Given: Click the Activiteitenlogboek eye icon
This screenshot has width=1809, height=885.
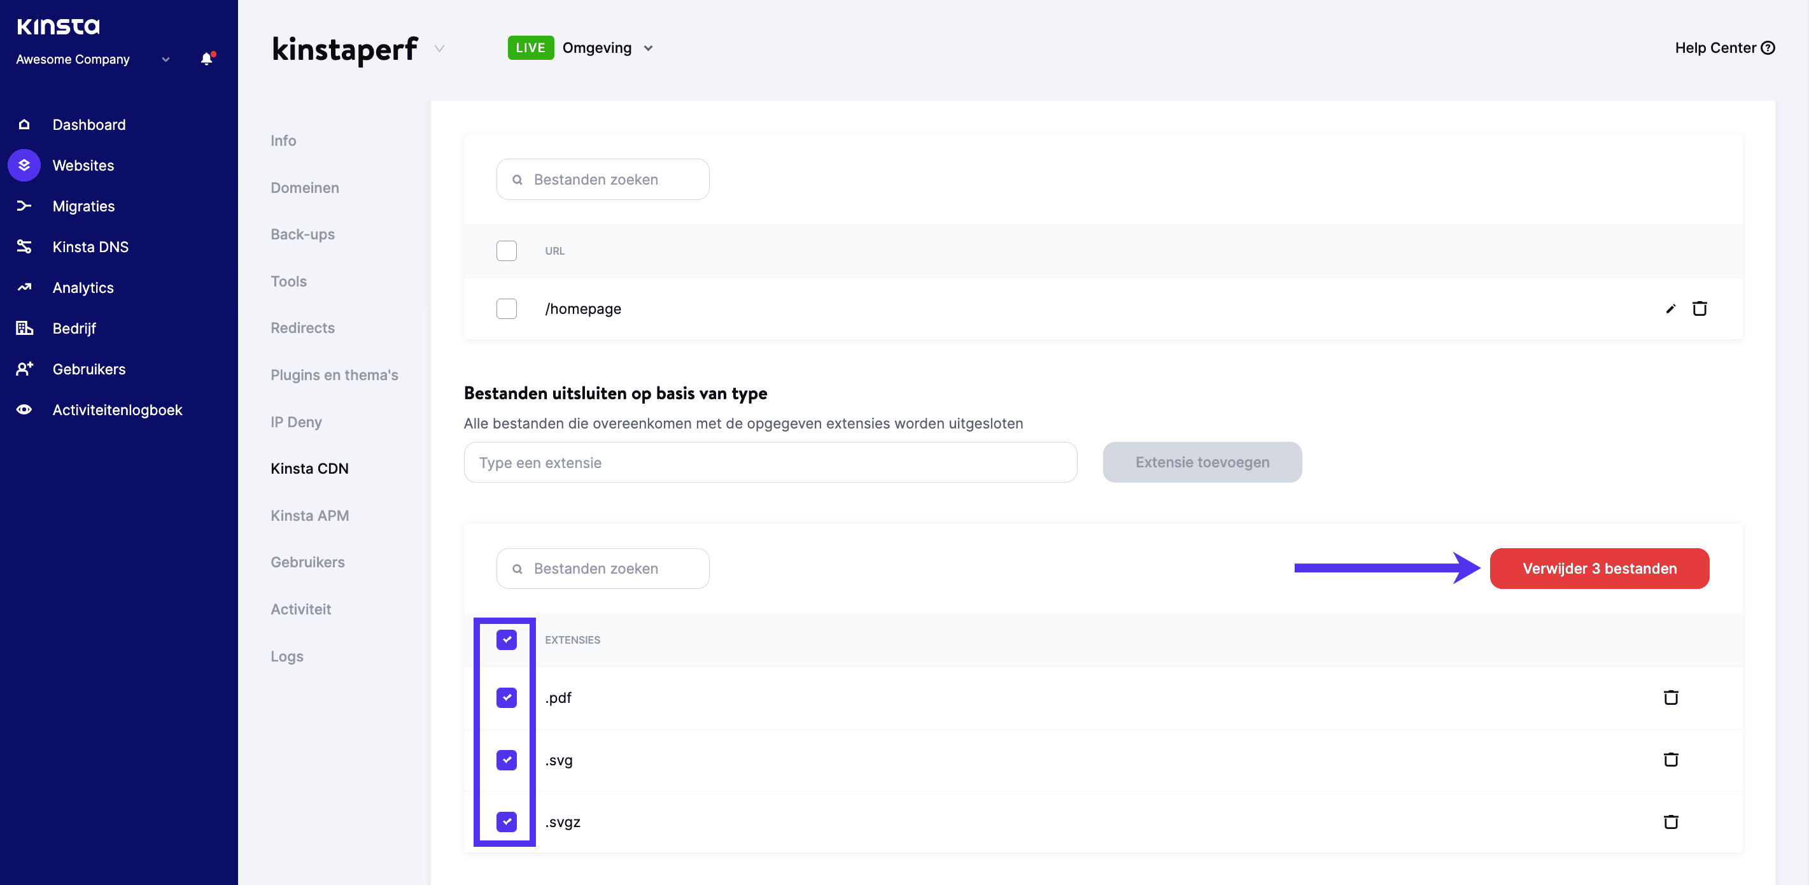Looking at the screenshot, I should [x=24, y=409].
